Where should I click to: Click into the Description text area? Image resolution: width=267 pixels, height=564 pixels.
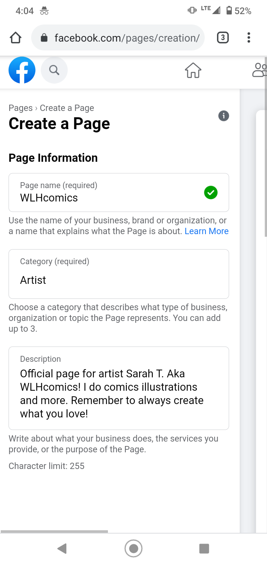(x=119, y=388)
